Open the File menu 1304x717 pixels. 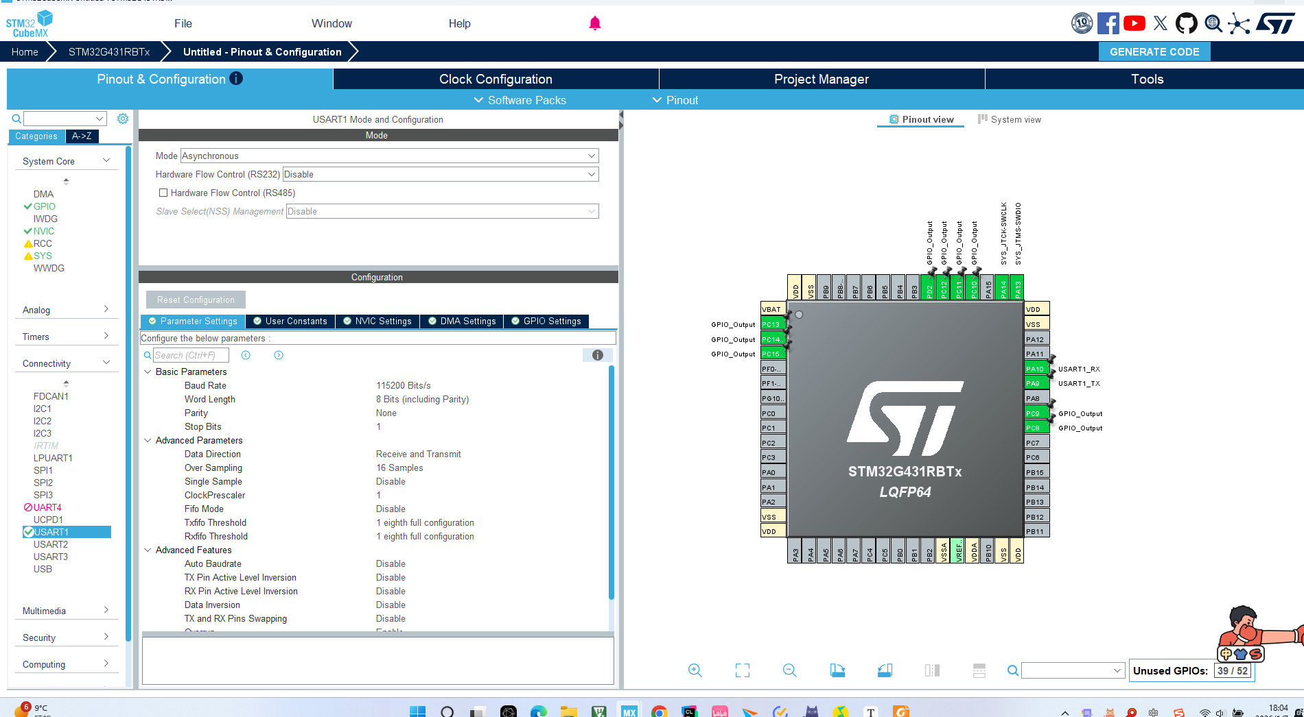coord(183,23)
